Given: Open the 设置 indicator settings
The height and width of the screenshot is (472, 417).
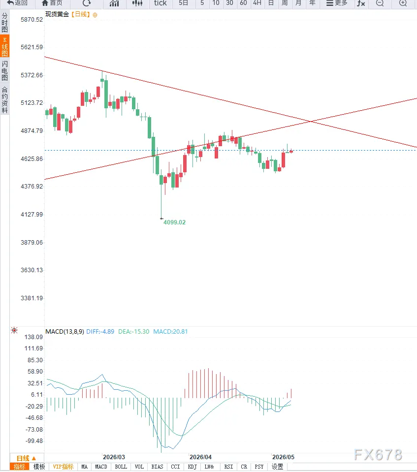Looking at the screenshot, I should pyautogui.click(x=278, y=467).
